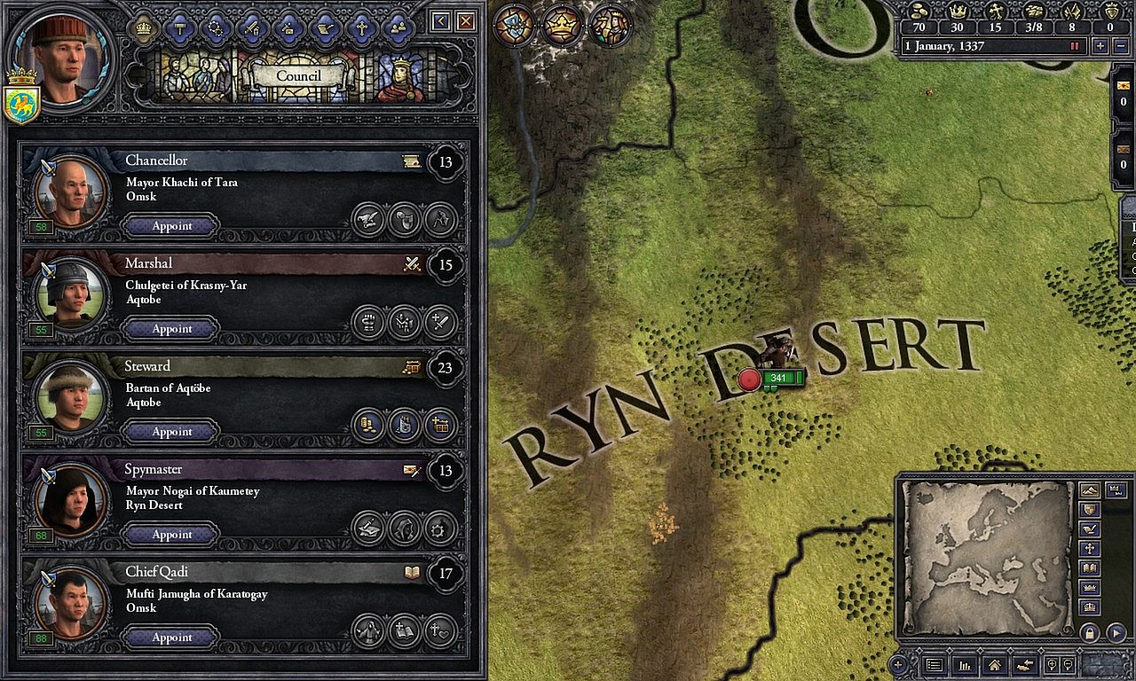Expand more map modes using the arrow button
1136x681 pixels.
point(1114,632)
